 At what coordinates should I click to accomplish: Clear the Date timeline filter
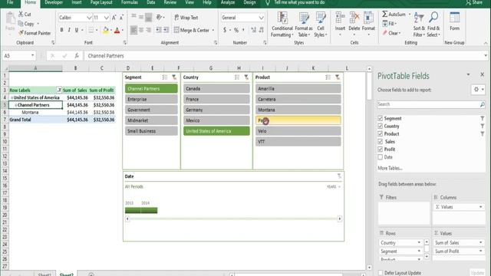[x=339, y=176]
